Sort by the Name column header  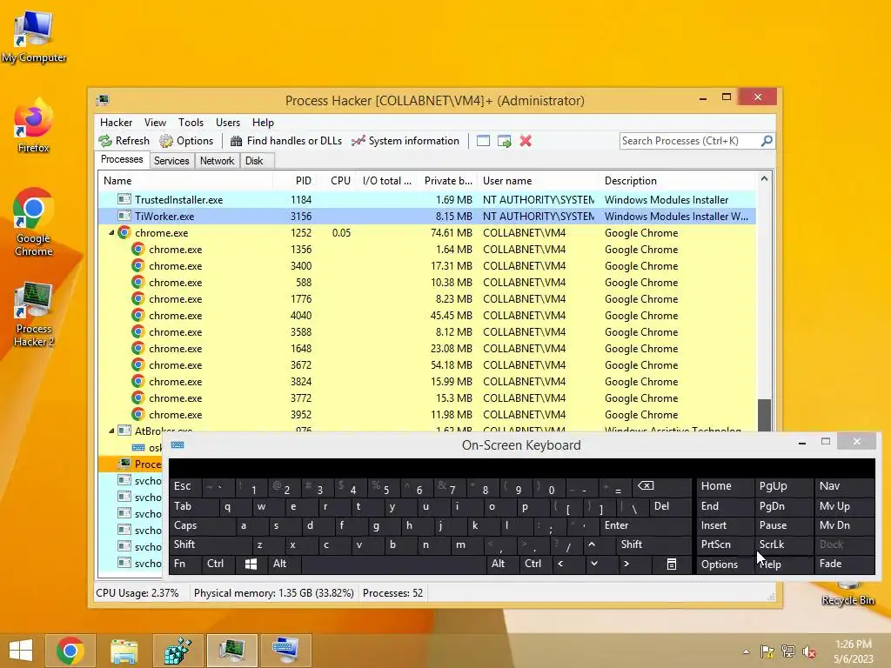coord(185,181)
